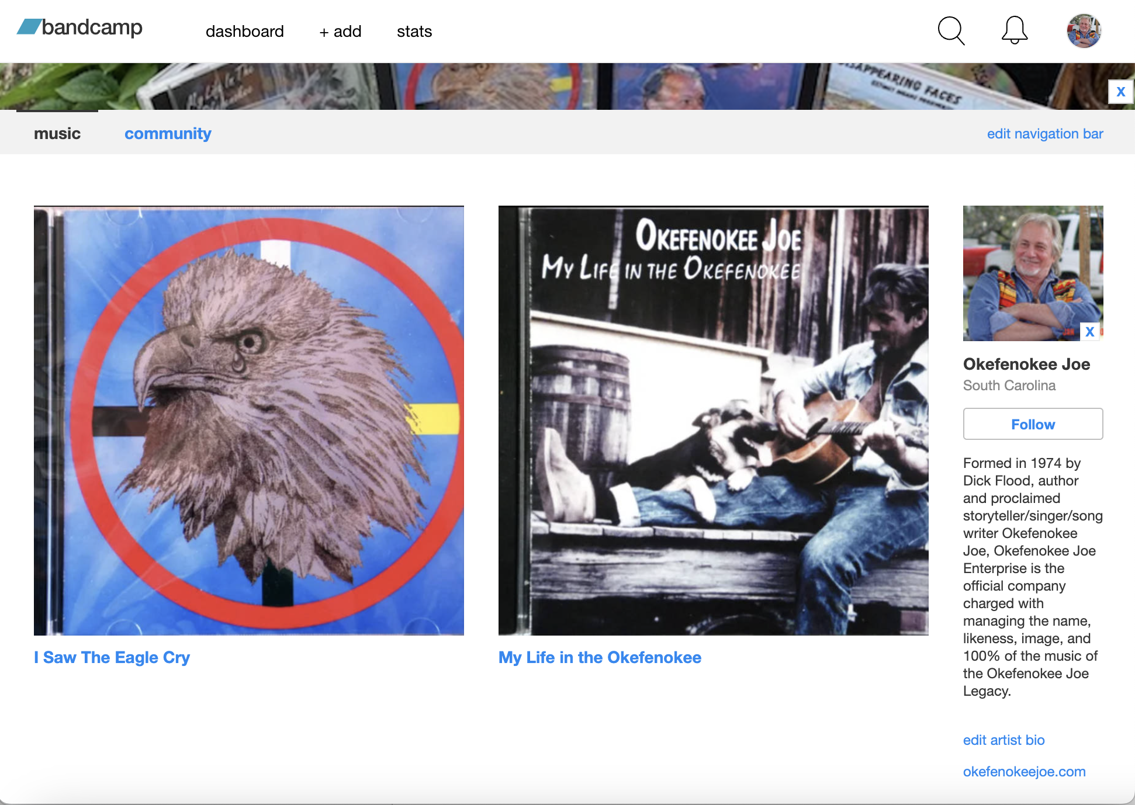Click My Life in the Okefenokee title link
Screen dimensions: 1135x805
coord(600,658)
